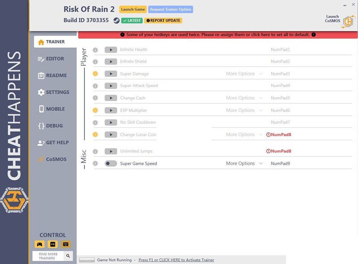Expand More Options for Super Damage
Viewport: 358px width, 264px height.
click(244, 74)
